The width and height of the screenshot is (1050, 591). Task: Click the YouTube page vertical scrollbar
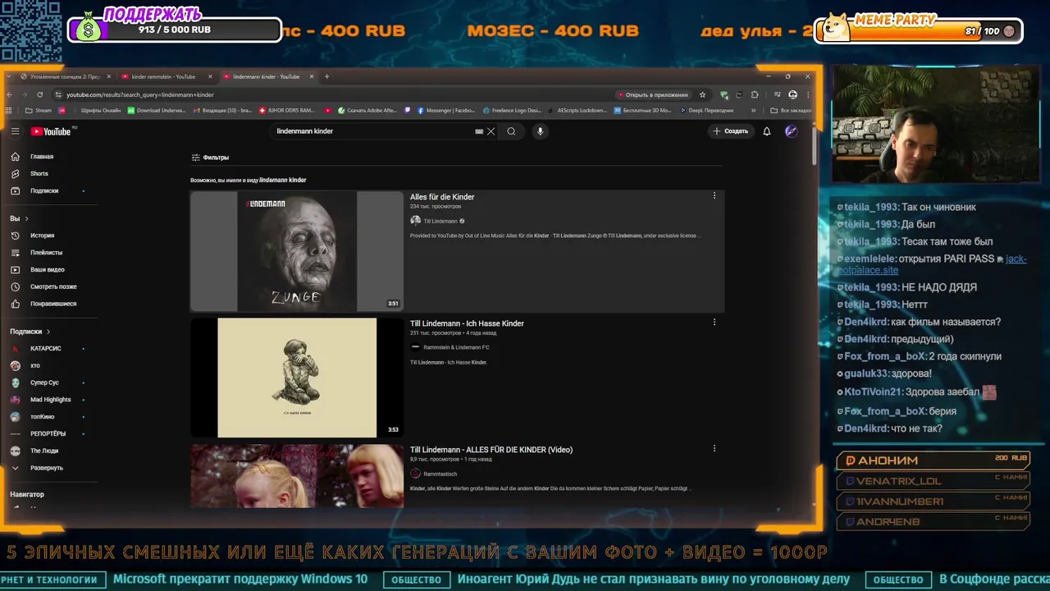[x=814, y=146]
